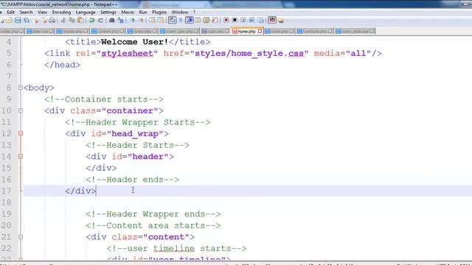Click the Close All toolbar icon

pos(44,20)
